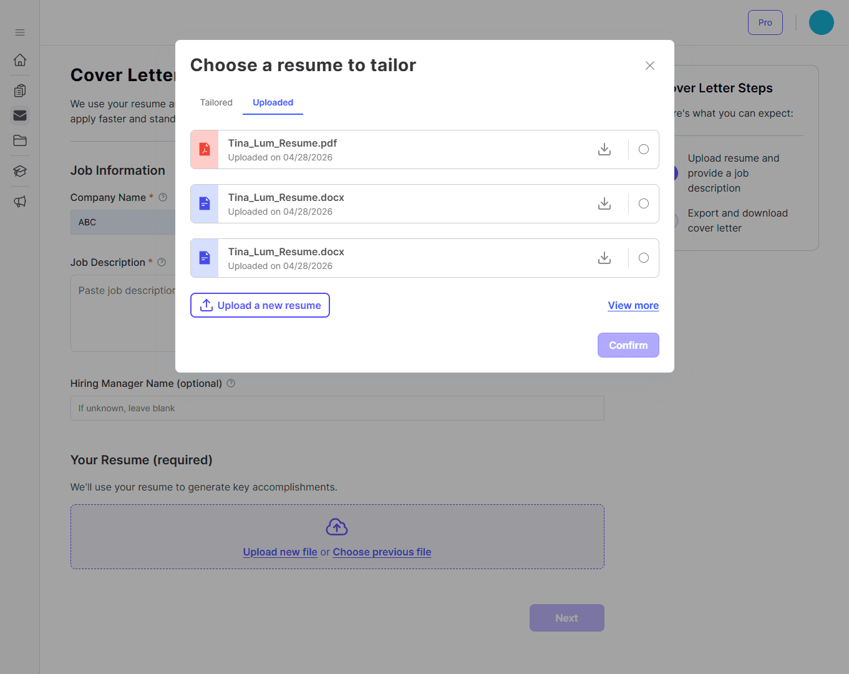Open the hamburger menu in sidebar

(x=20, y=32)
